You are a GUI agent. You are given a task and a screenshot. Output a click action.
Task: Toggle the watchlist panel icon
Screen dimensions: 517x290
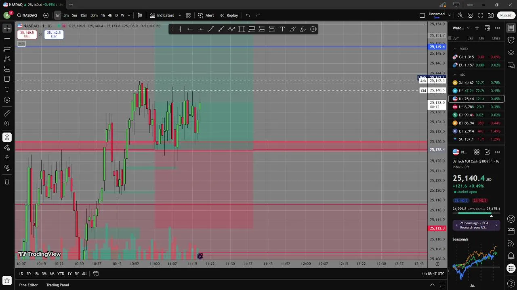pyautogui.click(x=511, y=28)
